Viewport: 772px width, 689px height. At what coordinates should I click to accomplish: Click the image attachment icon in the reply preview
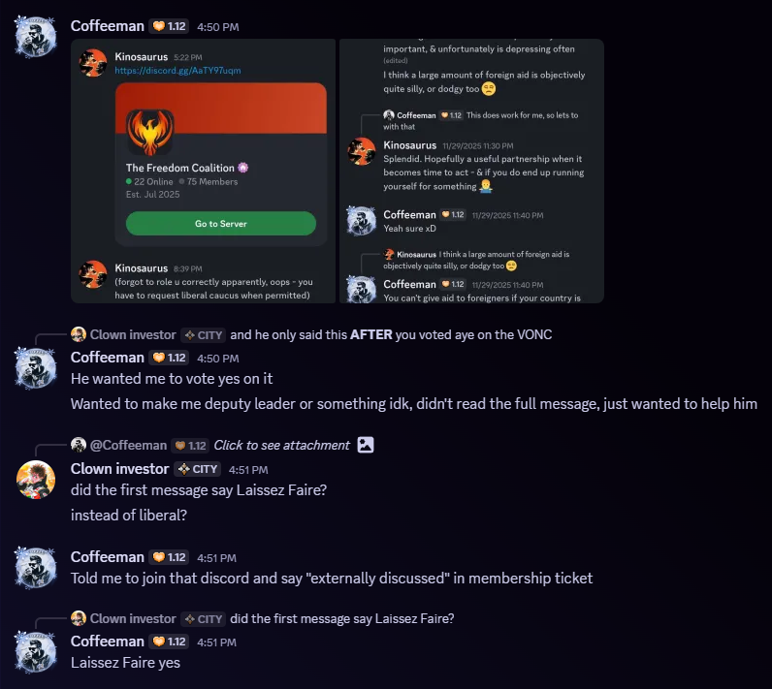point(366,445)
